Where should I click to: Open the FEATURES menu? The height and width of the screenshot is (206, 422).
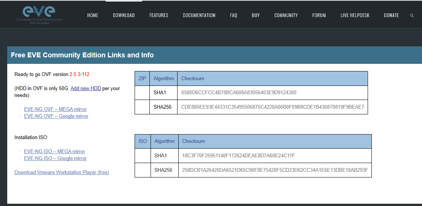coord(159,15)
